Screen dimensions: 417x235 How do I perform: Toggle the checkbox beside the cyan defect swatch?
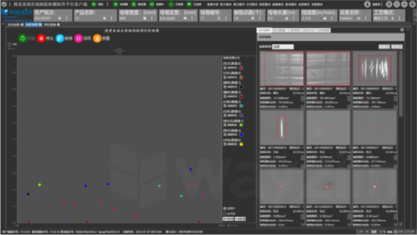click(x=225, y=106)
